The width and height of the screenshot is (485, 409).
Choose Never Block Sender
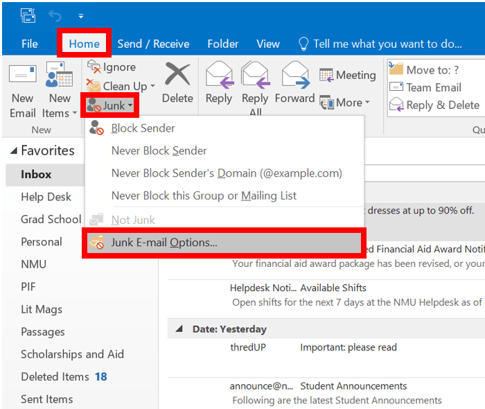[x=224, y=150]
